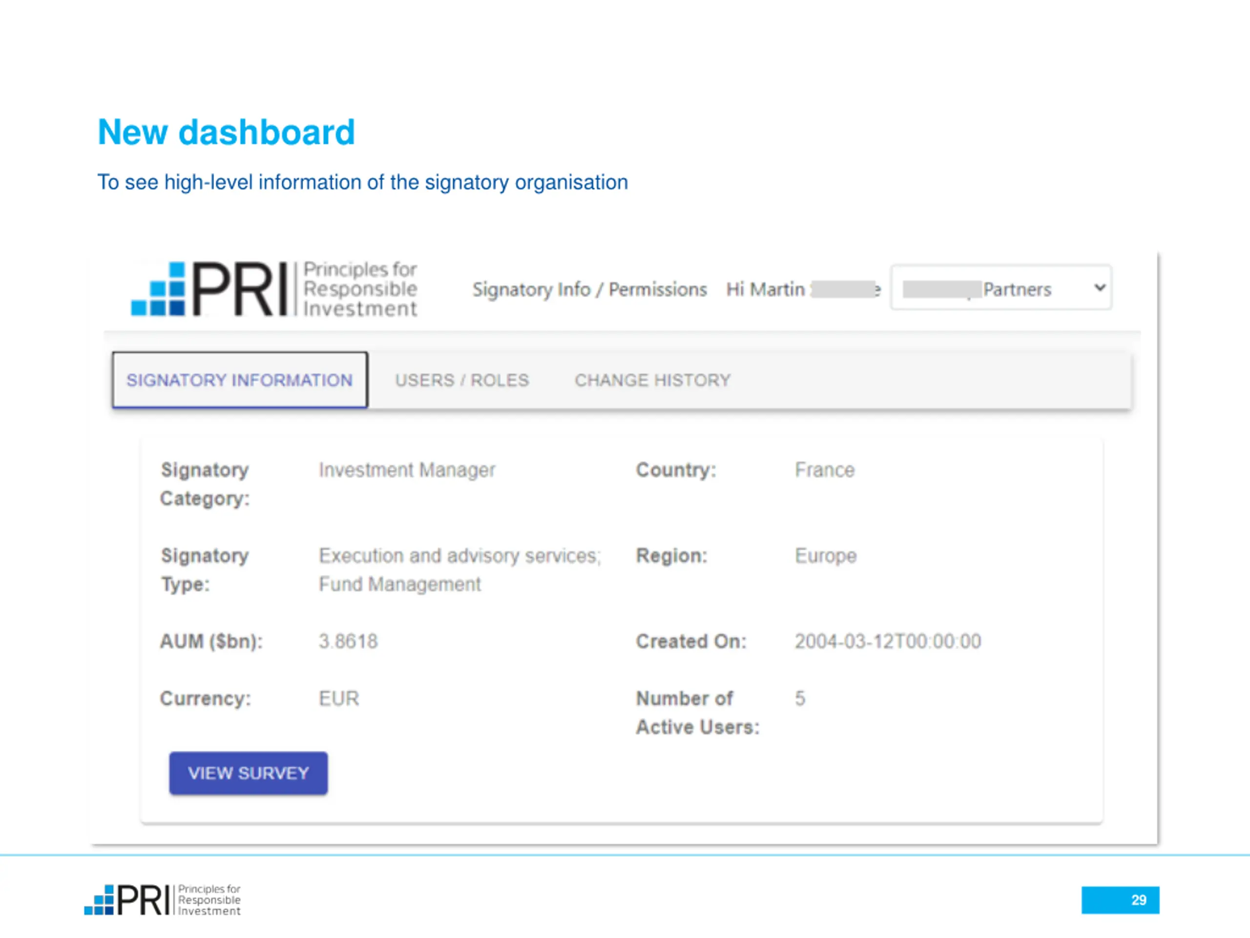Click the New dashboard slide heading

(x=226, y=132)
